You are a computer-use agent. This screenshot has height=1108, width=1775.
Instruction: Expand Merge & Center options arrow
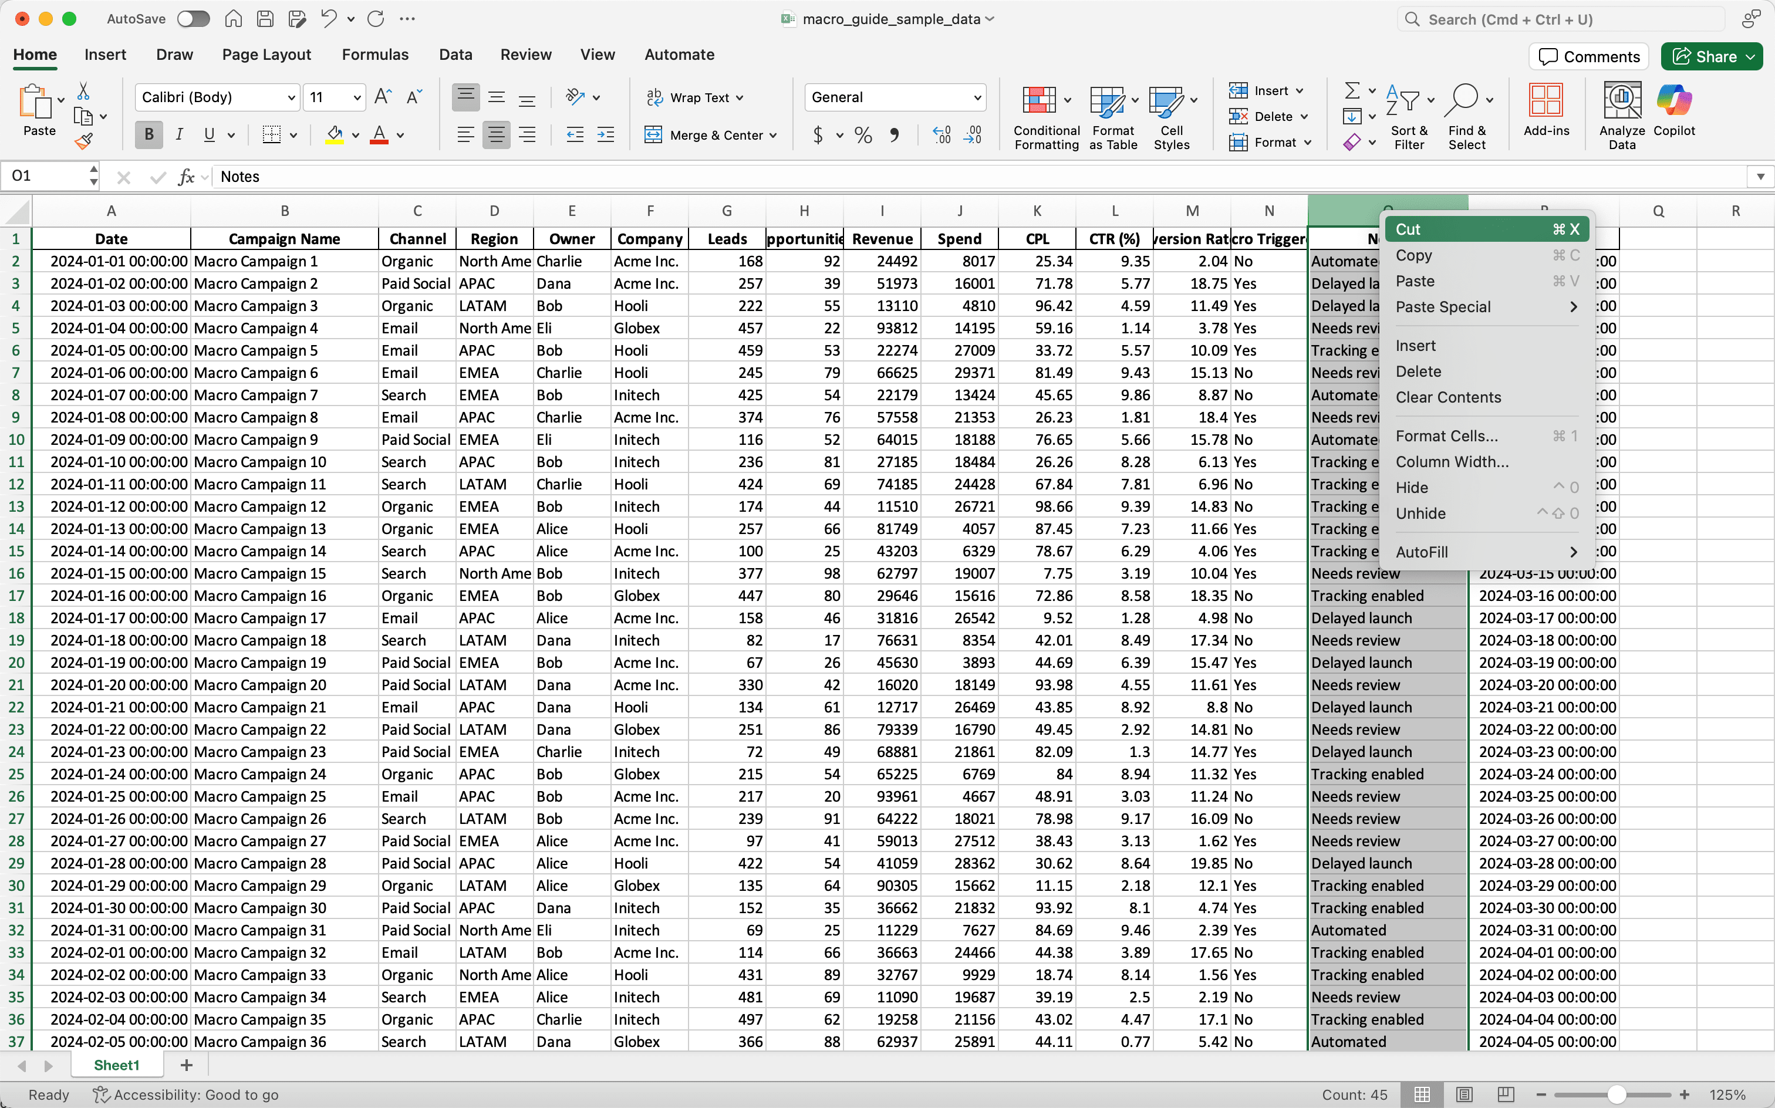(x=774, y=136)
